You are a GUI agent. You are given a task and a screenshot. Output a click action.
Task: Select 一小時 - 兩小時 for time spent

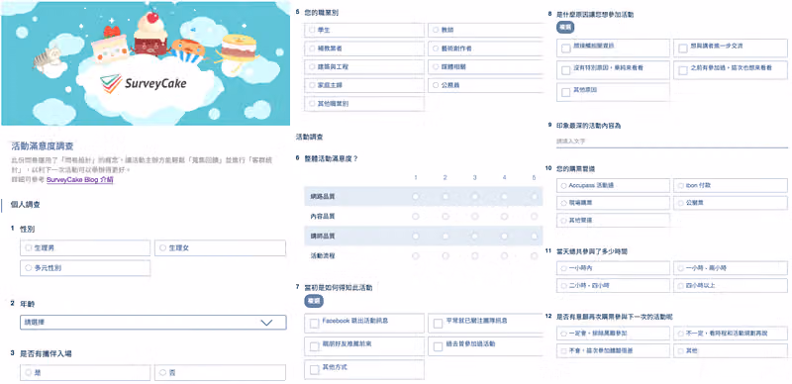[x=731, y=268]
